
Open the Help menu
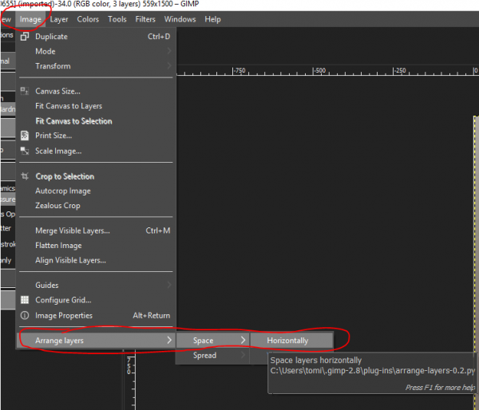click(212, 19)
